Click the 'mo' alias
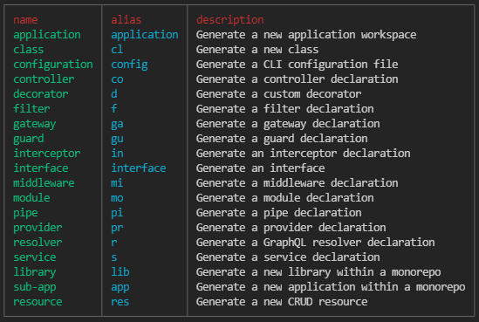The width and height of the screenshot is (479, 322). click(x=117, y=198)
